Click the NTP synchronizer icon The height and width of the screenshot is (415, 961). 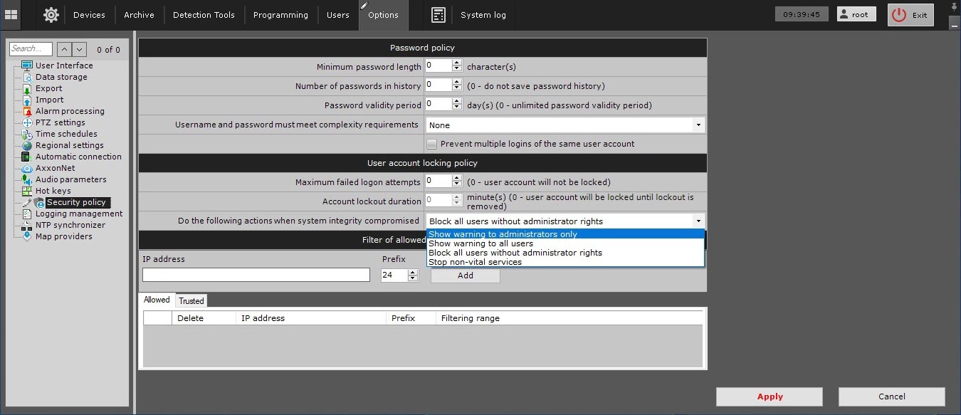(27, 225)
